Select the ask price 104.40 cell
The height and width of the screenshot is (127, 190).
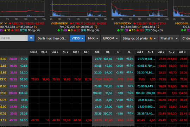[161, 93]
